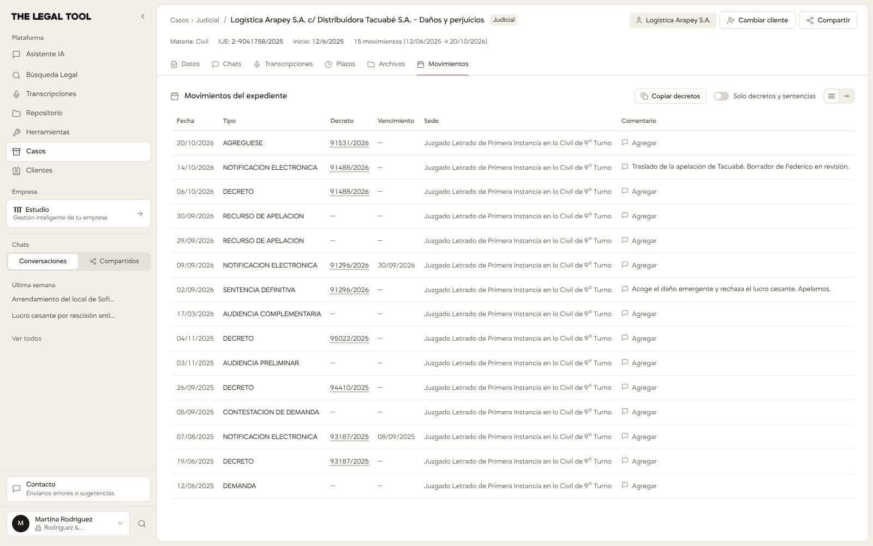Switch to list view icon

[831, 96]
